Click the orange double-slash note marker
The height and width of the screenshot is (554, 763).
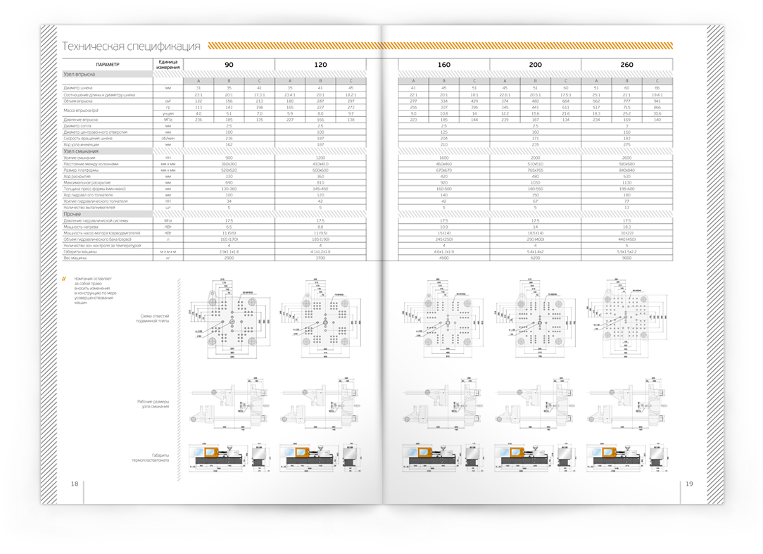[64, 279]
